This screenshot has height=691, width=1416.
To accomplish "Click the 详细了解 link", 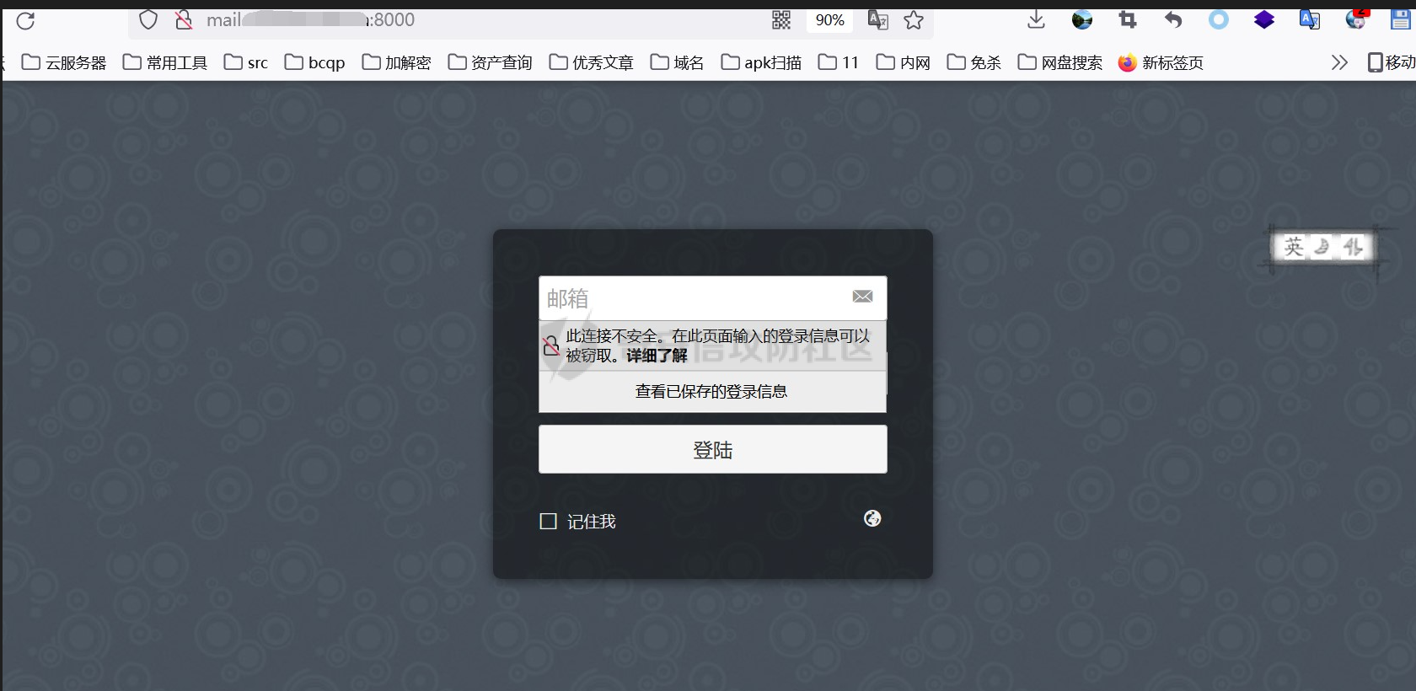I will [657, 356].
